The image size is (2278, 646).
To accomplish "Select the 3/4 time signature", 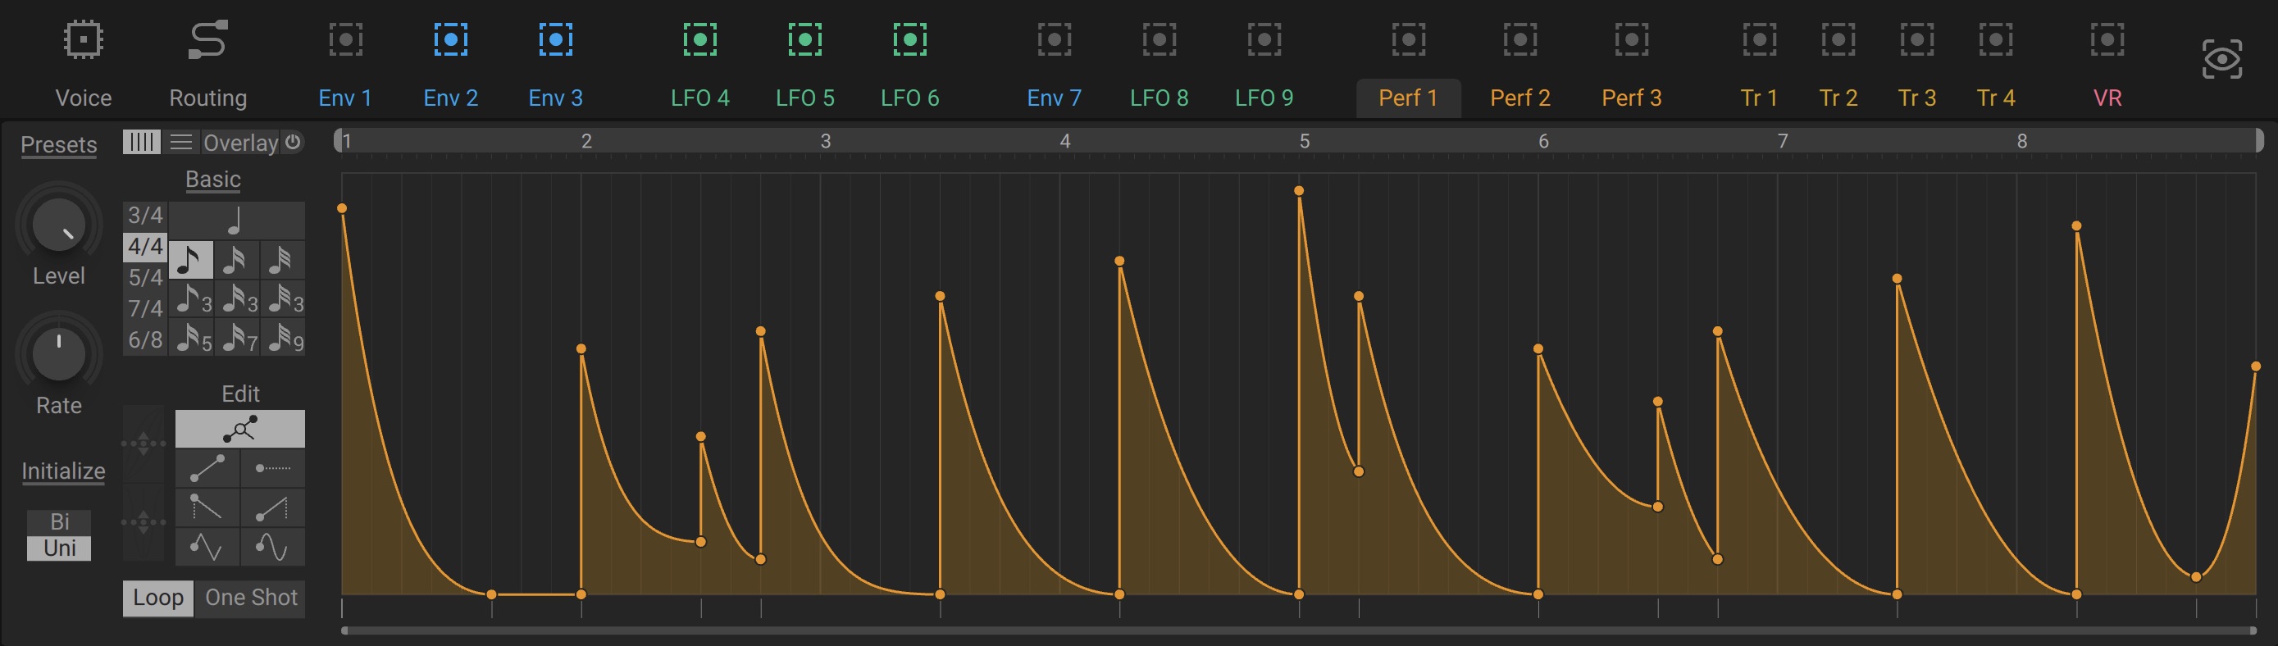I will coord(145,215).
